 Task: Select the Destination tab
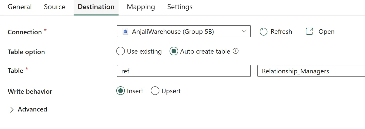pos(96,7)
